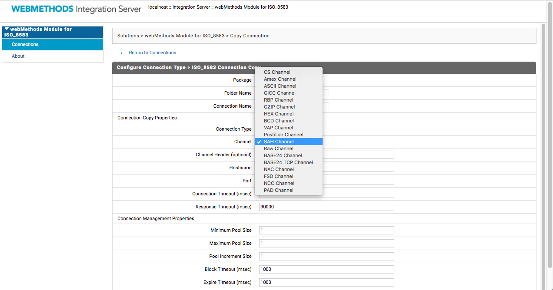Focus the Channel Header (optional) input box
Image resolution: width=553 pixels, height=290 pixels.
[x=358, y=155]
